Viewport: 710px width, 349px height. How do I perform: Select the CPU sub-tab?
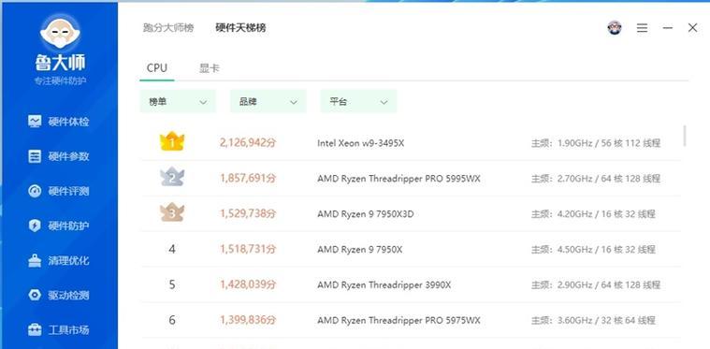pyautogui.click(x=156, y=68)
